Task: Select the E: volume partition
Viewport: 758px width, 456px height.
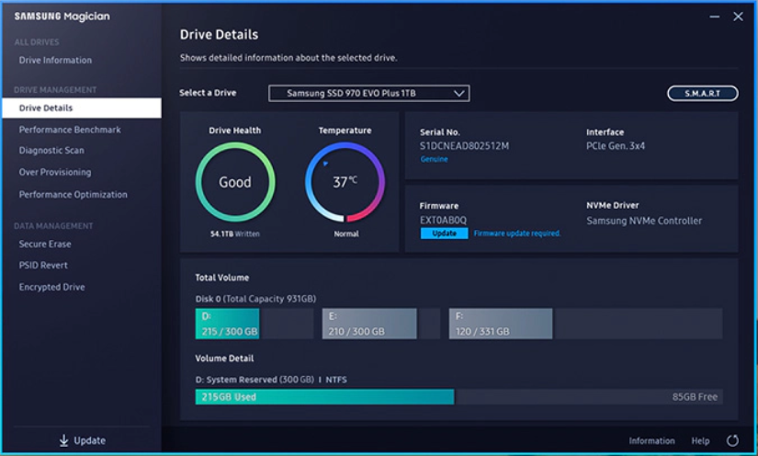Action: pyautogui.click(x=368, y=324)
